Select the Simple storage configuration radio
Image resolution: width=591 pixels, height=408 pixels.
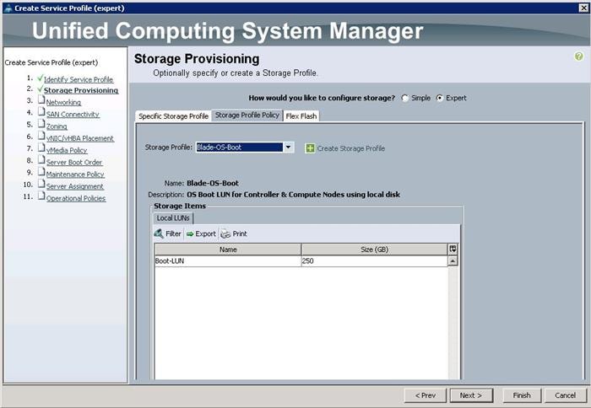click(x=404, y=99)
